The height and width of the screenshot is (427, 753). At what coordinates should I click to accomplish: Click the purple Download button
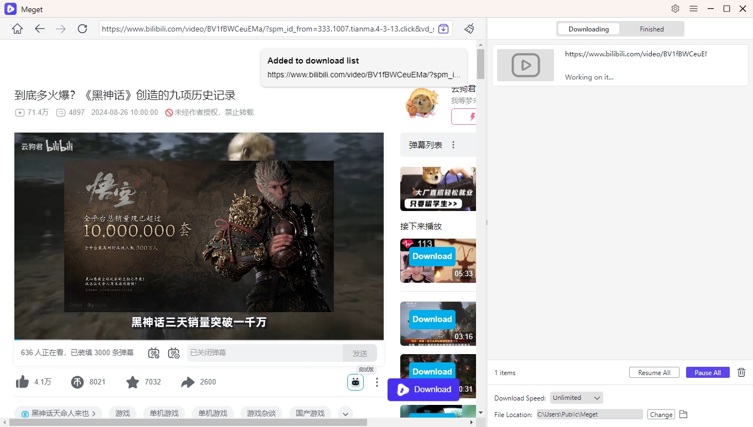(423, 389)
